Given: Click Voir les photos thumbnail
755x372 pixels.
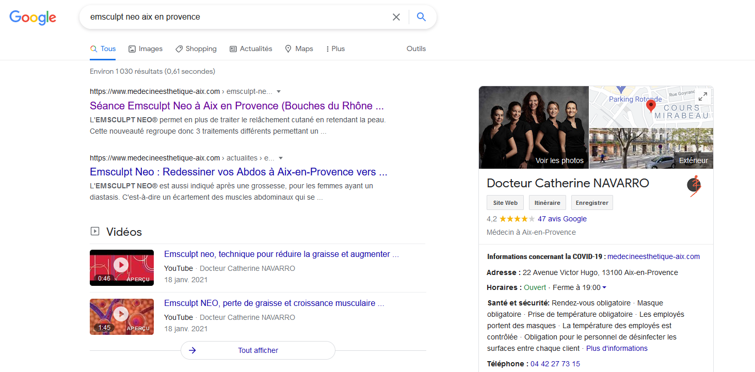Looking at the screenshot, I should pos(534,127).
